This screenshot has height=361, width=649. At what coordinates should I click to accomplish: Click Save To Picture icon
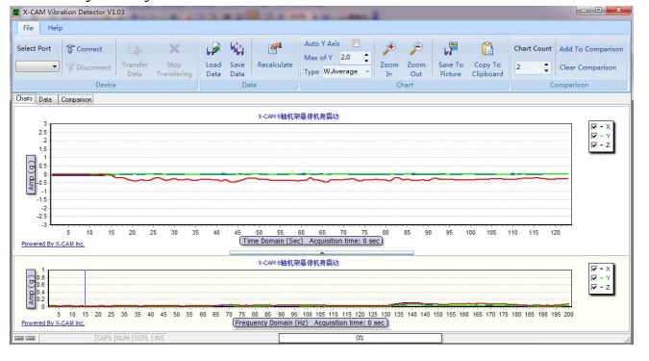pyautogui.click(x=451, y=49)
